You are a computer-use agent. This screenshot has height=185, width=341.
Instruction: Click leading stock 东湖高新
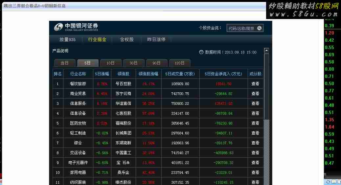pyautogui.click(x=123, y=143)
